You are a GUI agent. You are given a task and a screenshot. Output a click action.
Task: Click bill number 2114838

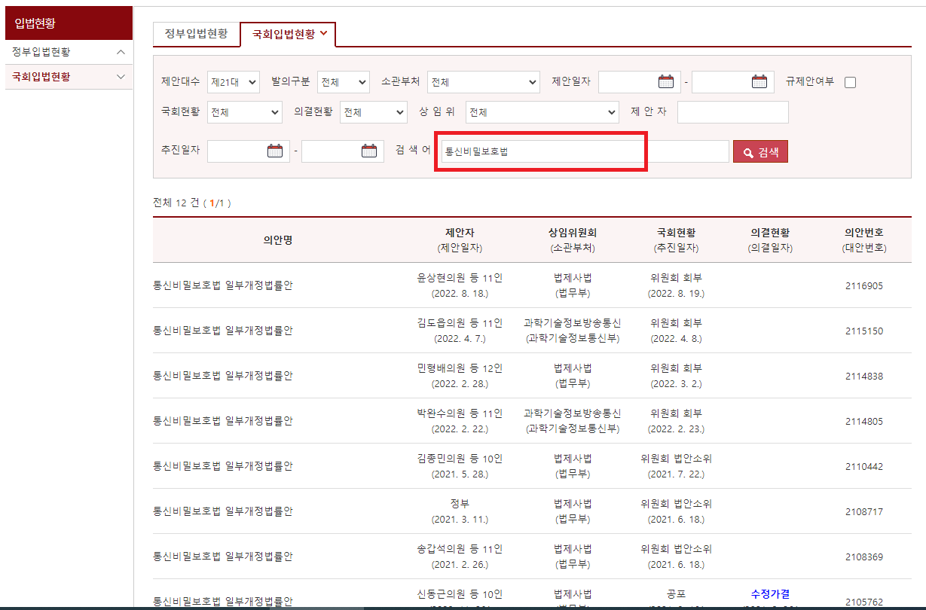point(864,376)
